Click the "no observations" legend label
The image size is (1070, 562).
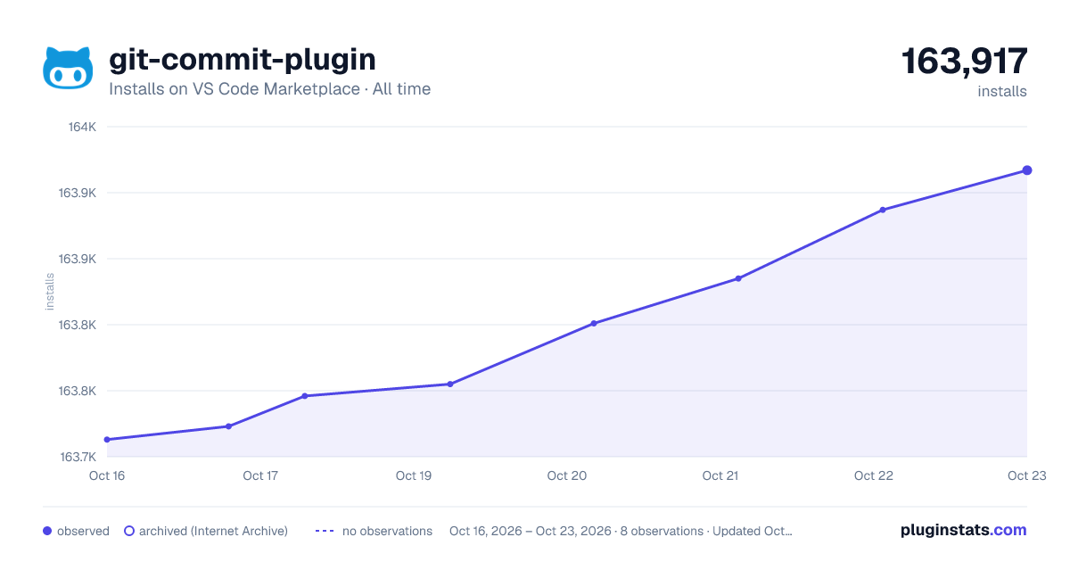pyautogui.click(x=387, y=531)
